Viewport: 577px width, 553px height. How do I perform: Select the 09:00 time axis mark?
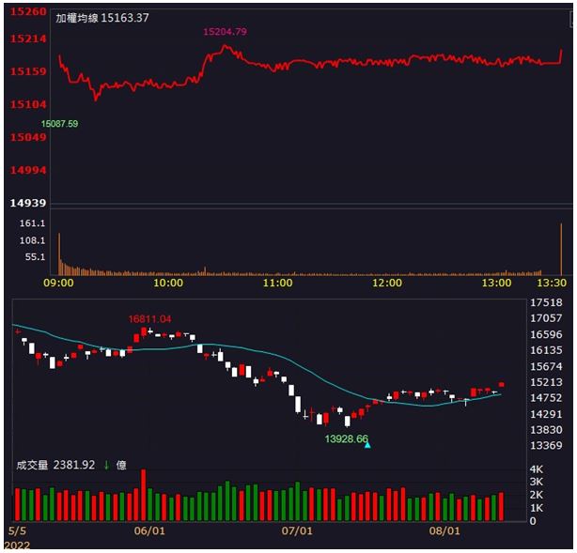[58, 283]
